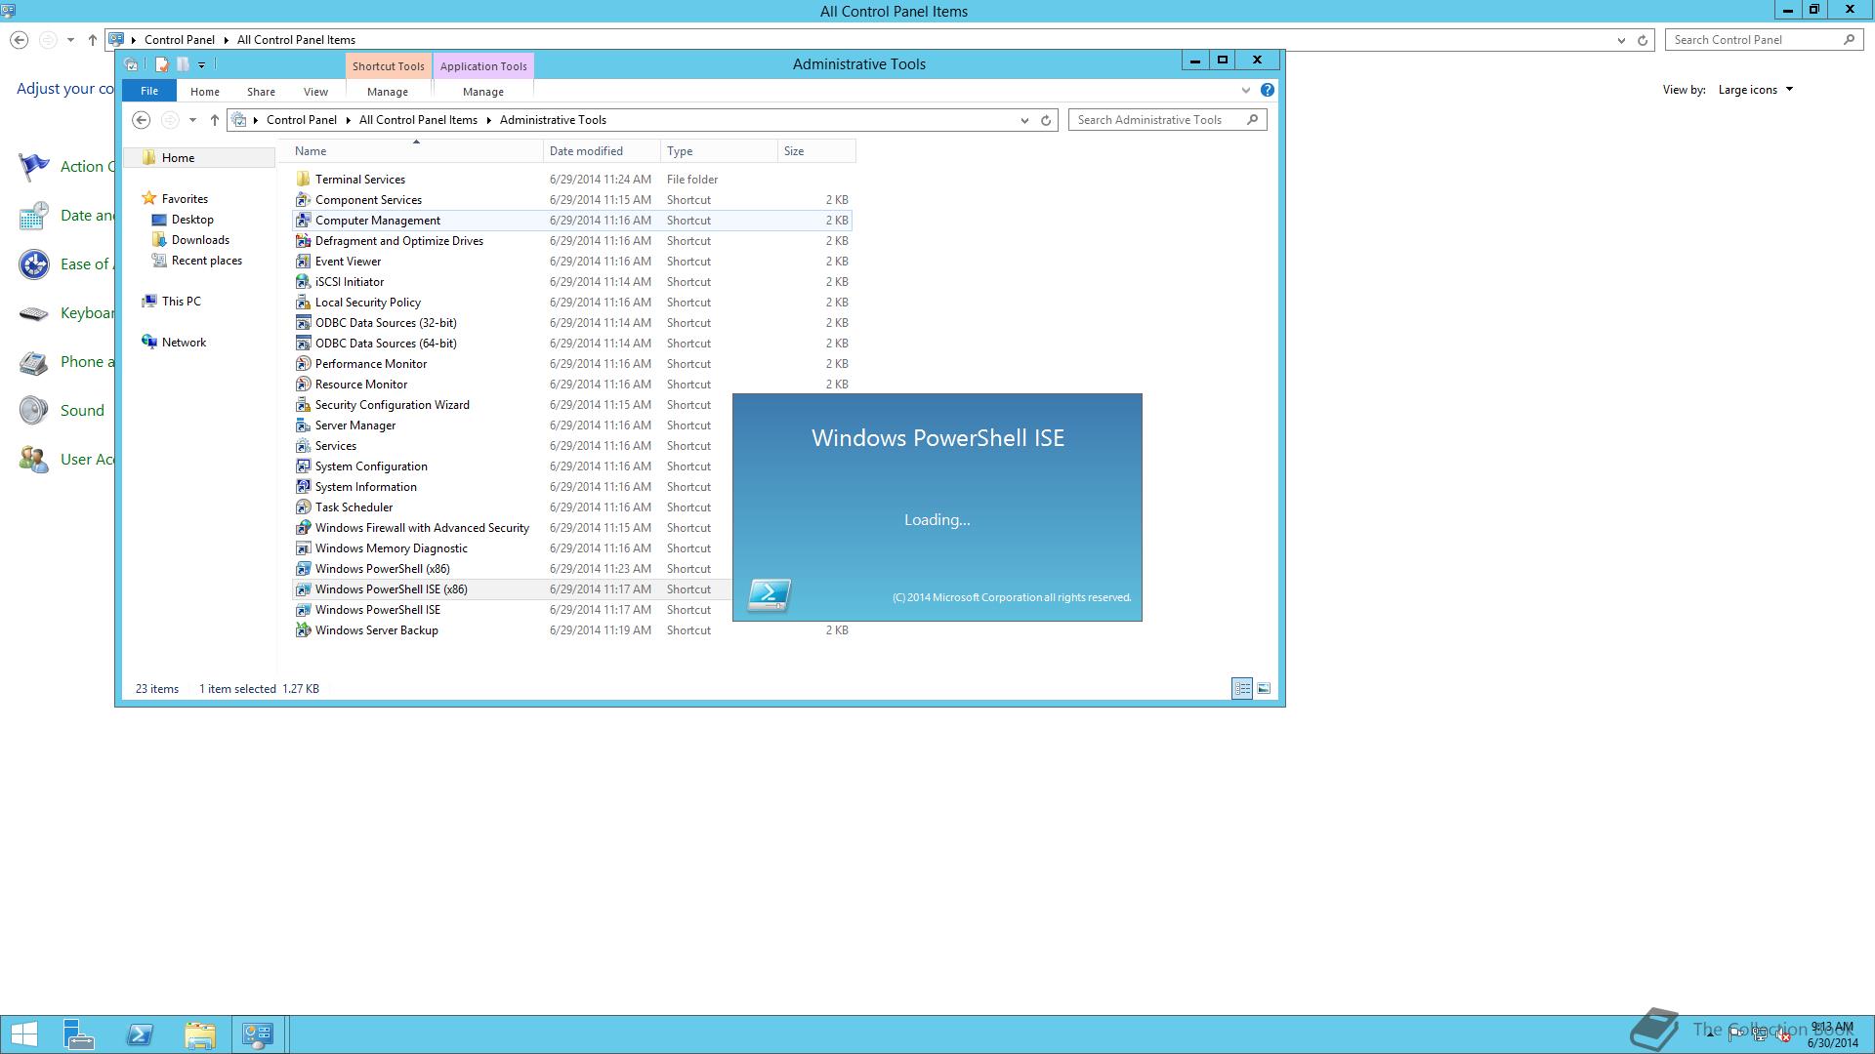The image size is (1875, 1054).
Task: Open the Keyboard link in Control Panel
Action: 87,313
